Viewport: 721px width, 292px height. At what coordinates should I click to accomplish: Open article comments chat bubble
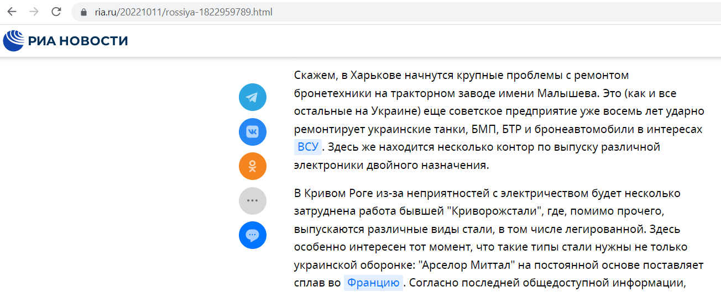253,235
